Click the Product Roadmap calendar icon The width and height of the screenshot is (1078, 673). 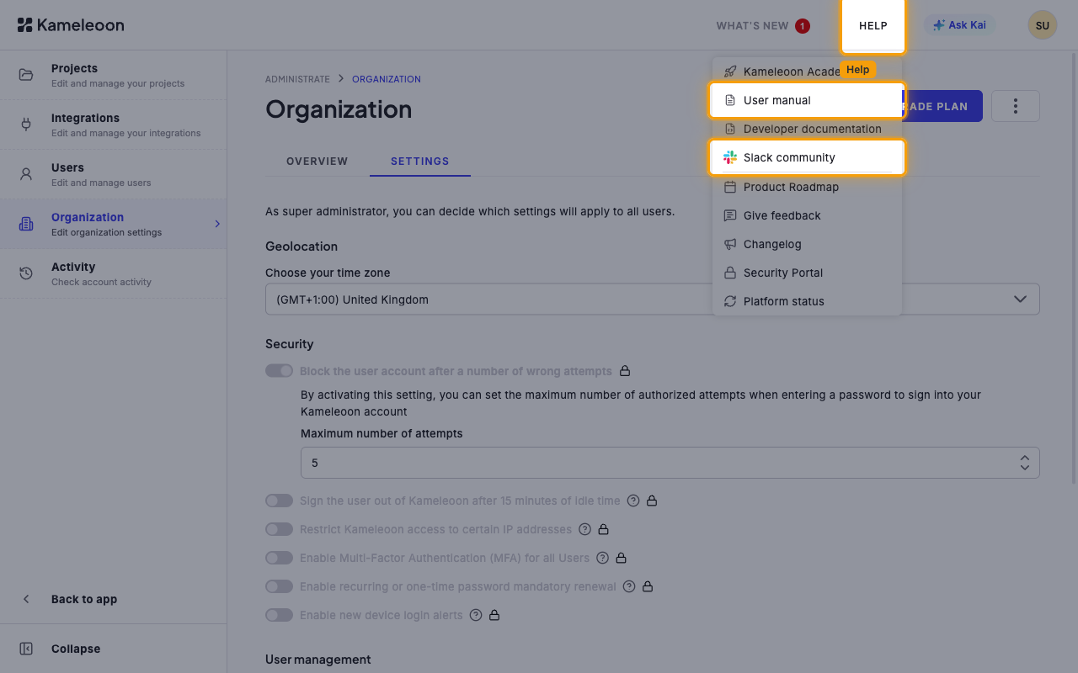(x=730, y=187)
